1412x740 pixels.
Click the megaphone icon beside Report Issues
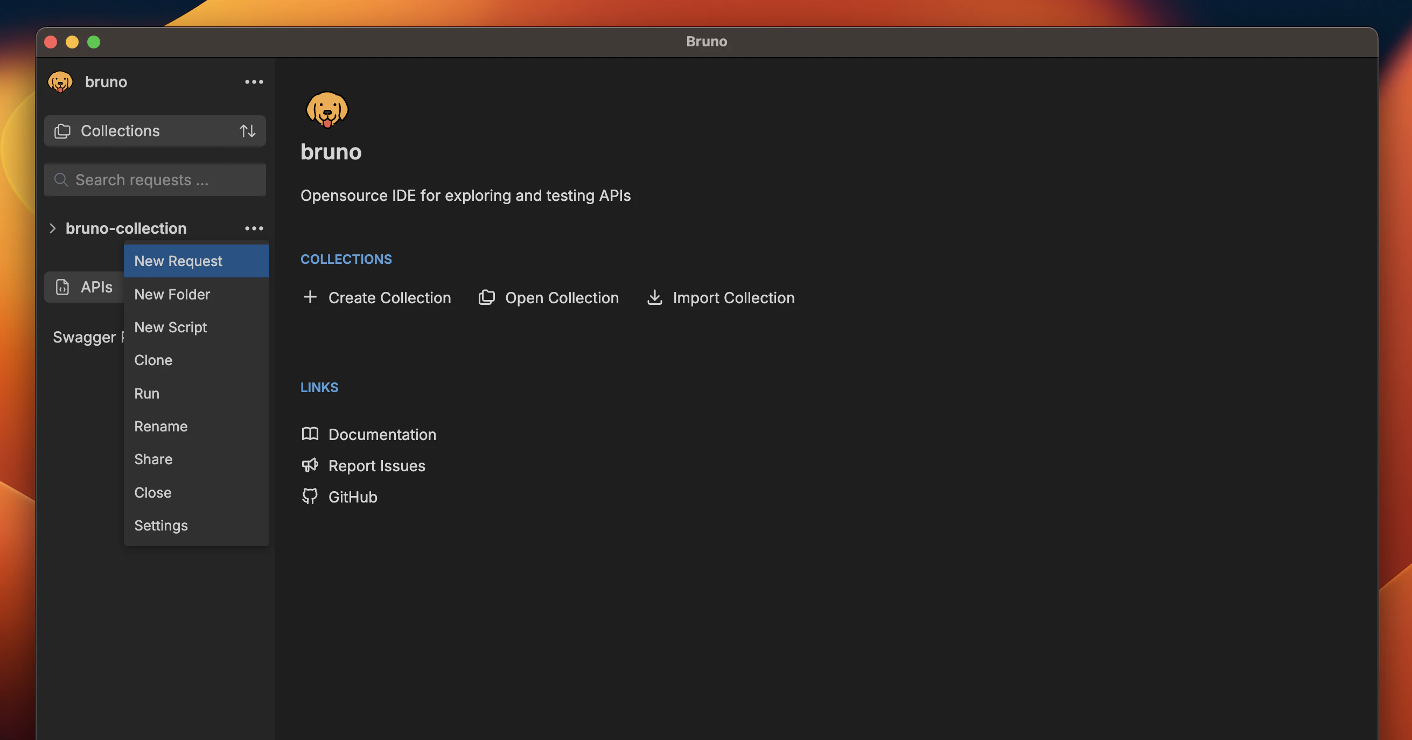[310, 465]
